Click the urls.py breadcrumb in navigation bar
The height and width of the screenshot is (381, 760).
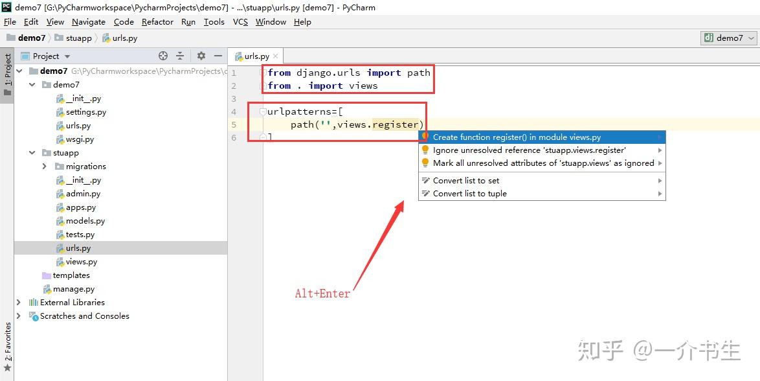coord(119,38)
